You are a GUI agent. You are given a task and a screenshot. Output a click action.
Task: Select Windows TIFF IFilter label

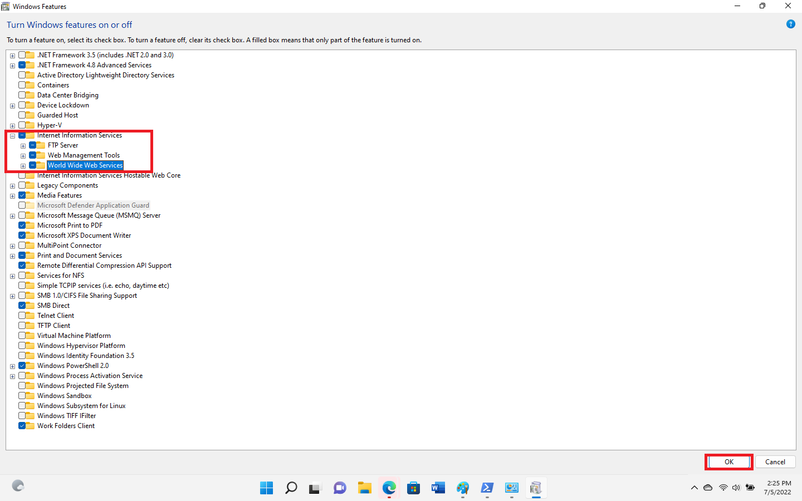[67, 416]
